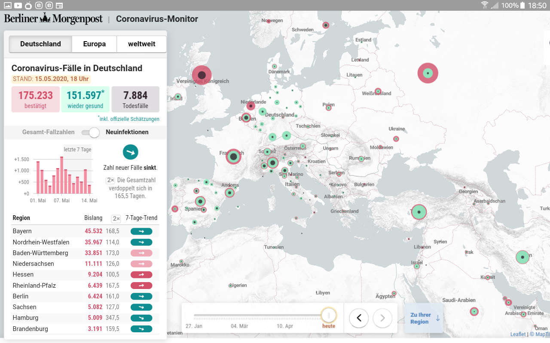Click the Bislang column header
This screenshot has height=343, width=550.
[93, 218]
